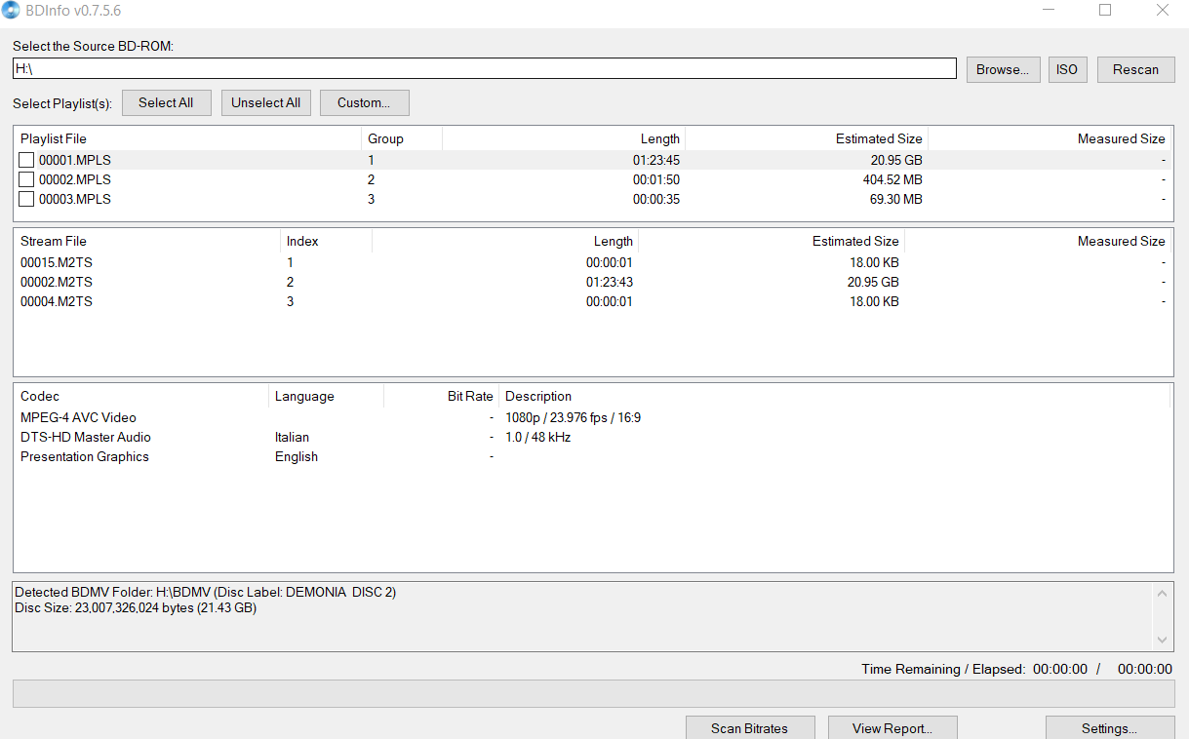The image size is (1189, 739).
Task: Click playlist Estimated Size column header
Action: point(807,138)
